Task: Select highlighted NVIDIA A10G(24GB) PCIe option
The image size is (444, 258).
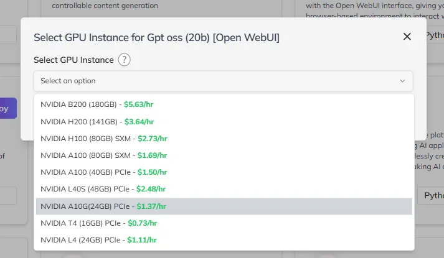Action: tap(224, 206)
